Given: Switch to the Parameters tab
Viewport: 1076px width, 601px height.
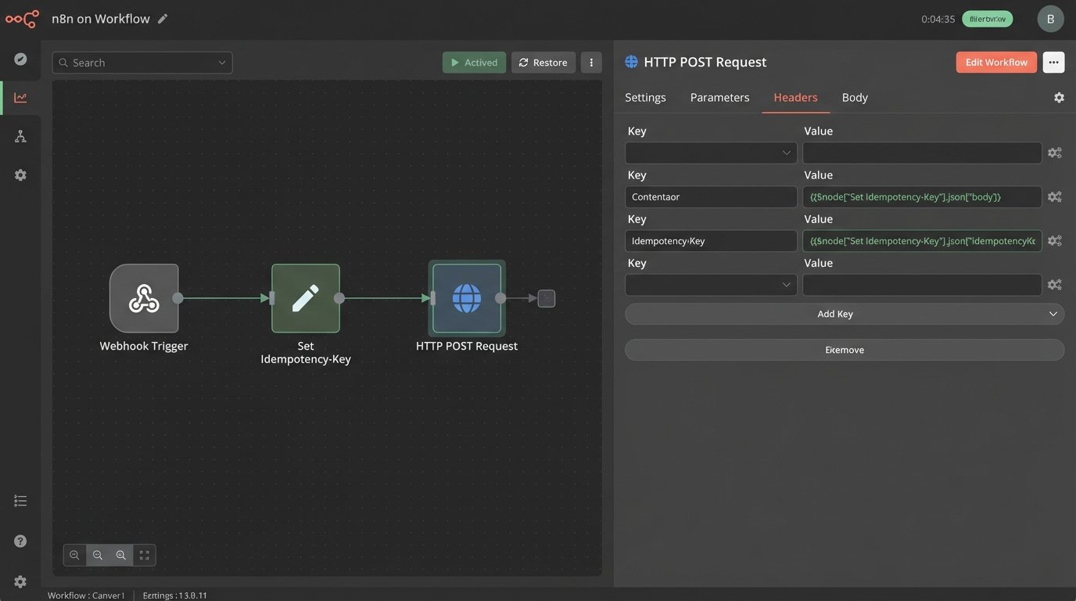Looking at the screenshot, I should tap(719, 98).
